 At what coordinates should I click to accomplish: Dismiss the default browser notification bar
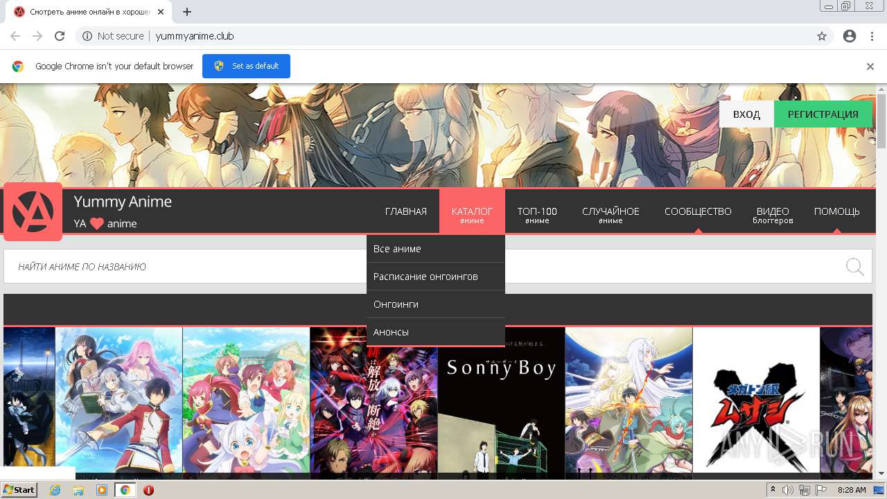tap(870, 67)
